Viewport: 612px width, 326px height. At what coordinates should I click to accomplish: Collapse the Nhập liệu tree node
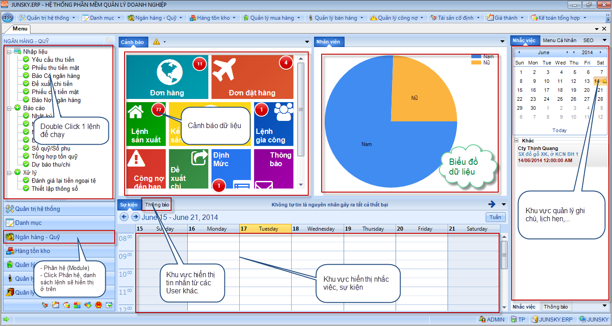coord(9,52)
